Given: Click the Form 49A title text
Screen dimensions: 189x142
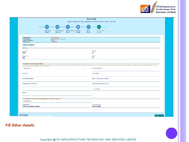Looking at the screenshot, I should tap(92, 19).
